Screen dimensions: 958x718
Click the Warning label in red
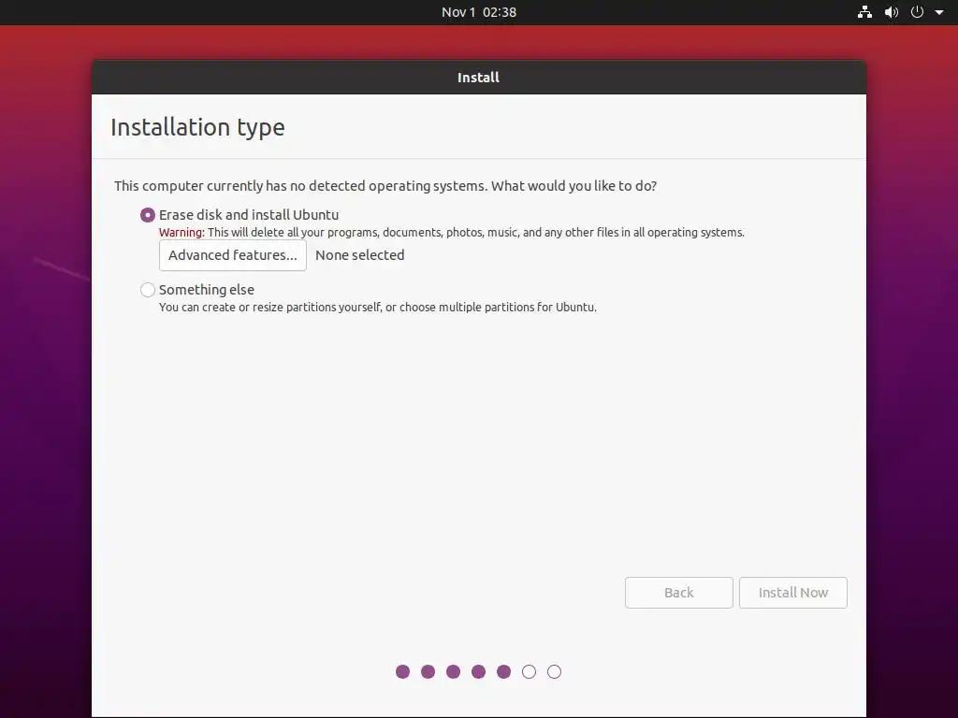tap(181, 233)
